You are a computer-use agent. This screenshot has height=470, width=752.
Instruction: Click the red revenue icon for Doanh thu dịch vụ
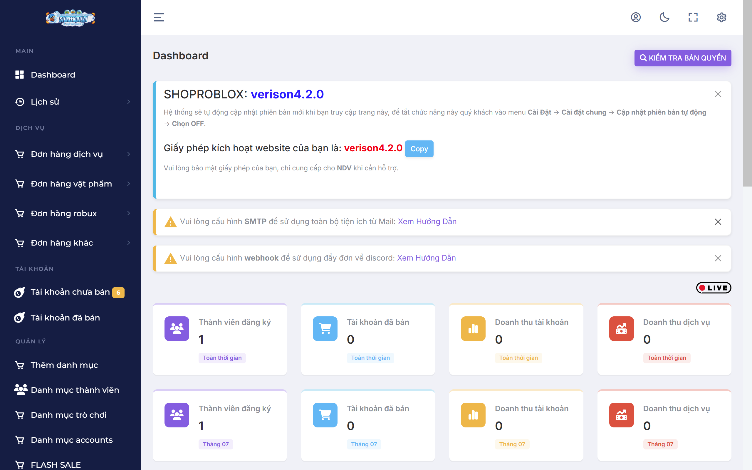pyautogui.click(x=621, y=329)
